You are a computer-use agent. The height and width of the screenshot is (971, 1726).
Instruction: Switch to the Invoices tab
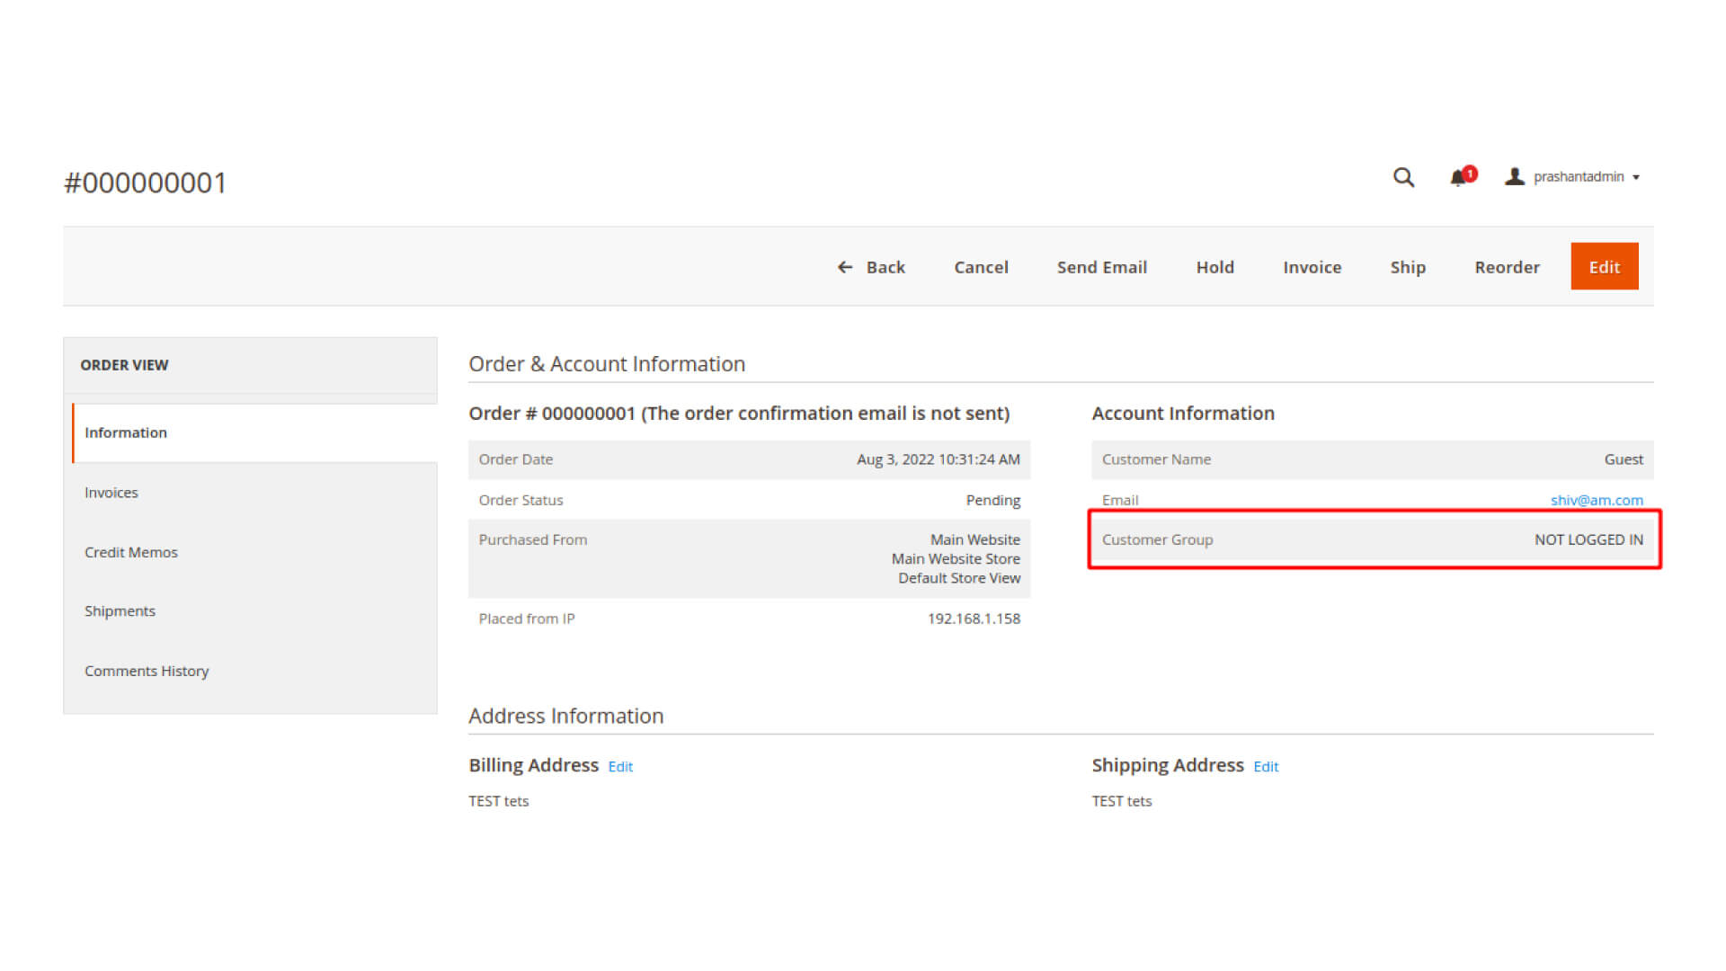(111, 493)
